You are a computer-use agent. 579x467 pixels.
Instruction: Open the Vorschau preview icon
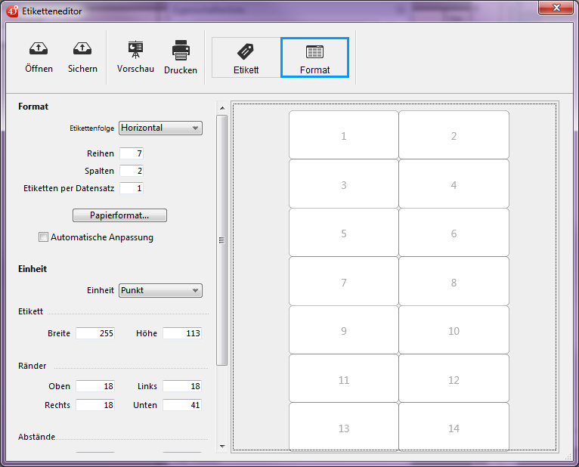(135, 50)
